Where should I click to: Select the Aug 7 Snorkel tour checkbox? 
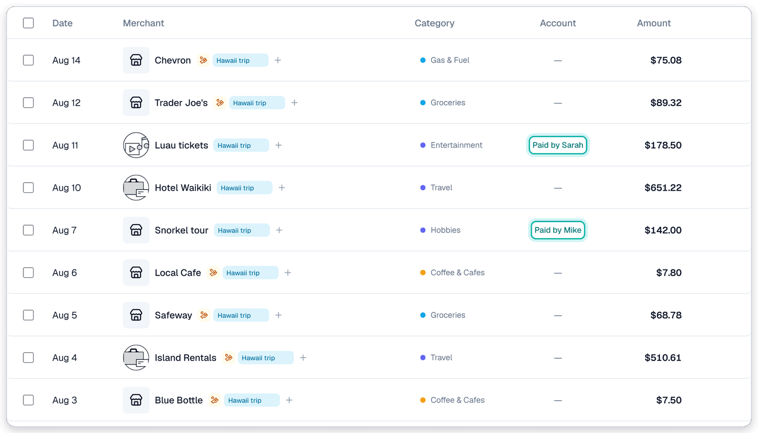click(28, 230)
